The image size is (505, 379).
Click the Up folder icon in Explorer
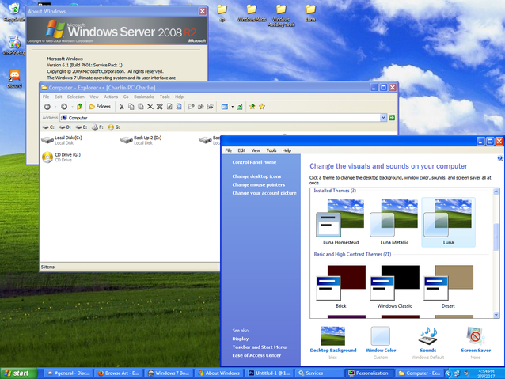79,106
